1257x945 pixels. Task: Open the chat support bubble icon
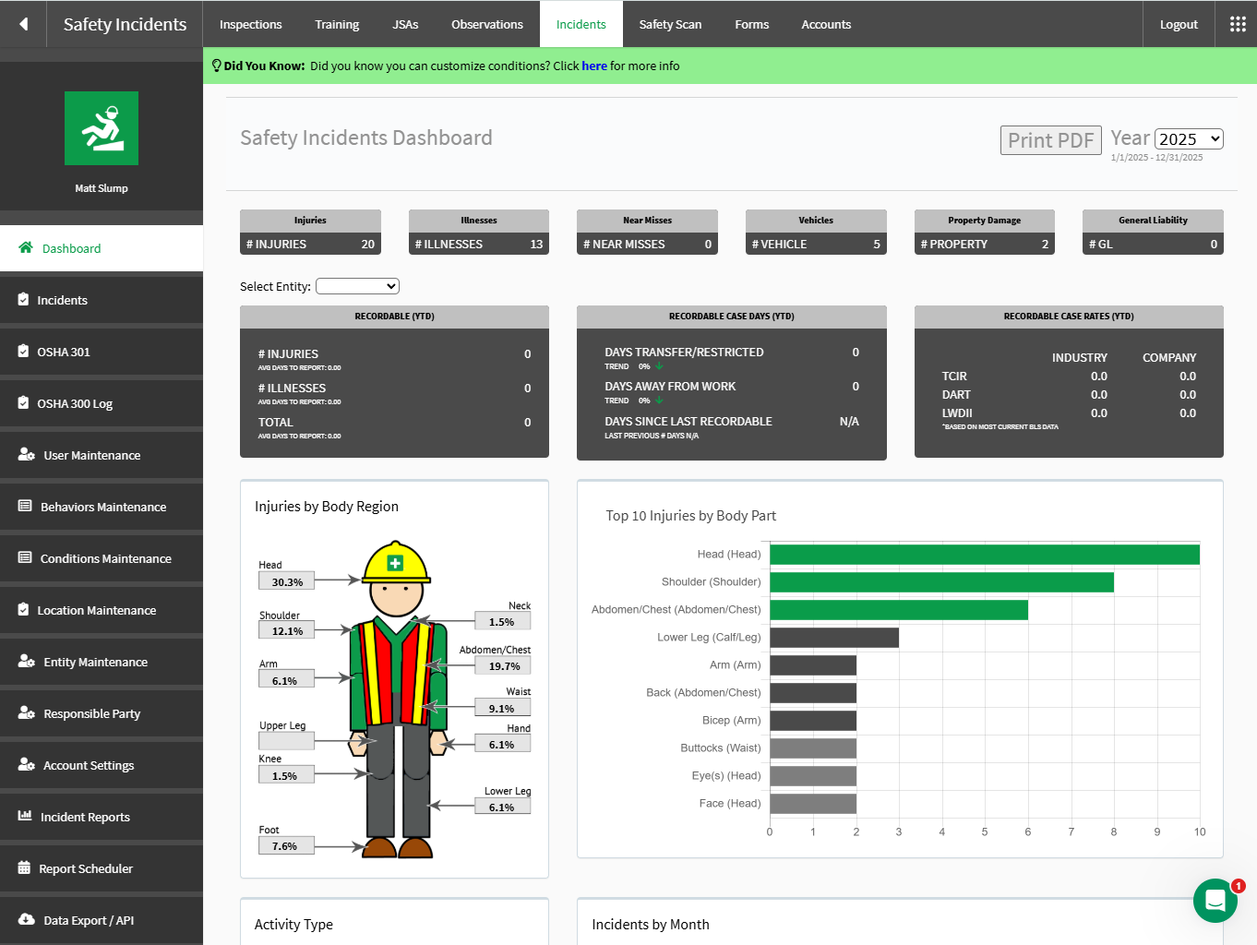1215,901
